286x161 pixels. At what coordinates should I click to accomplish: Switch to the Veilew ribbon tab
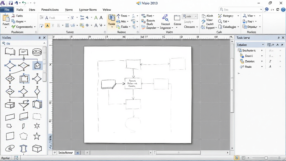pos(107,10)
